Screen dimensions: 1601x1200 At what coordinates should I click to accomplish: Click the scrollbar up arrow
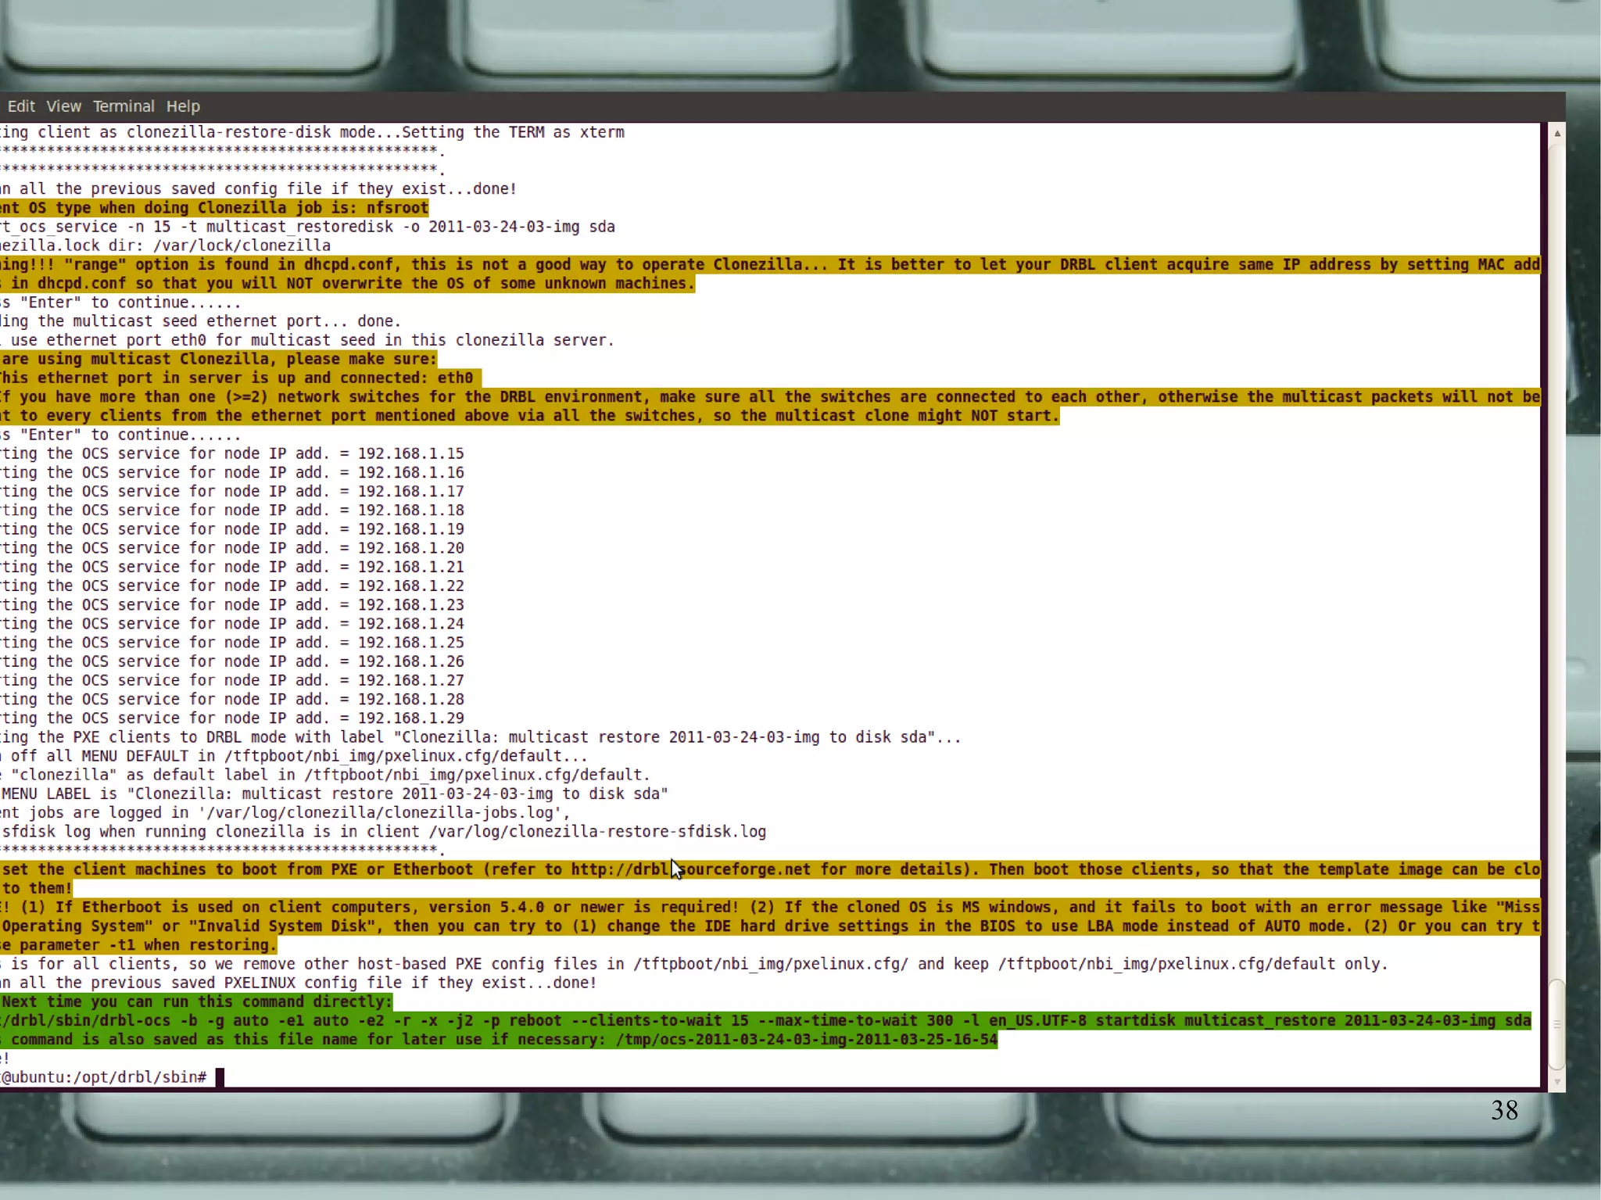[x=1556, y=134]
